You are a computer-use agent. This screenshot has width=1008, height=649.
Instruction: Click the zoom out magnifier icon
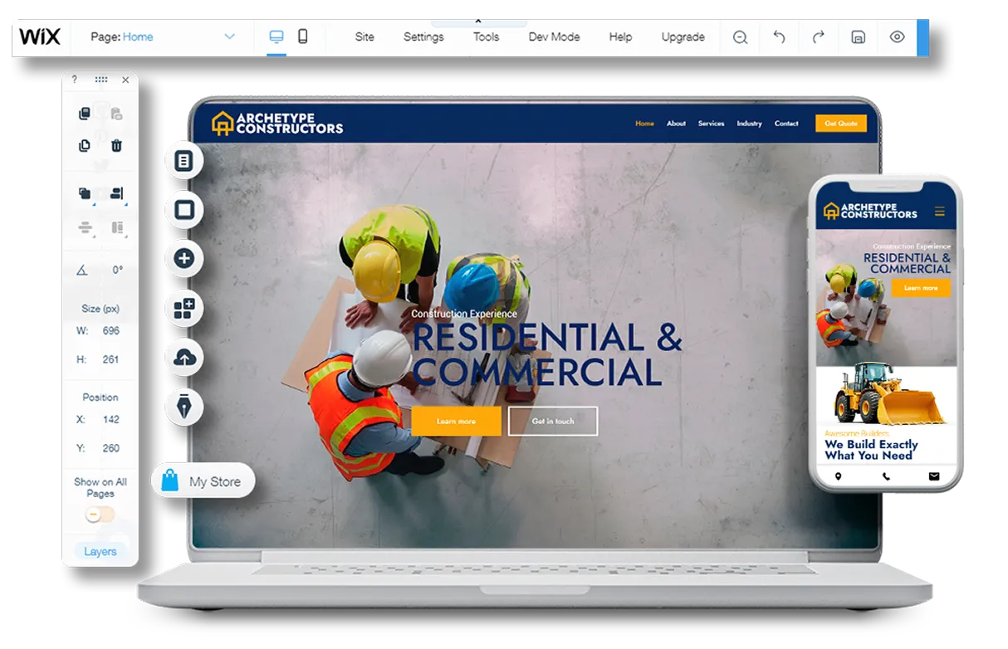click(740, 37)
